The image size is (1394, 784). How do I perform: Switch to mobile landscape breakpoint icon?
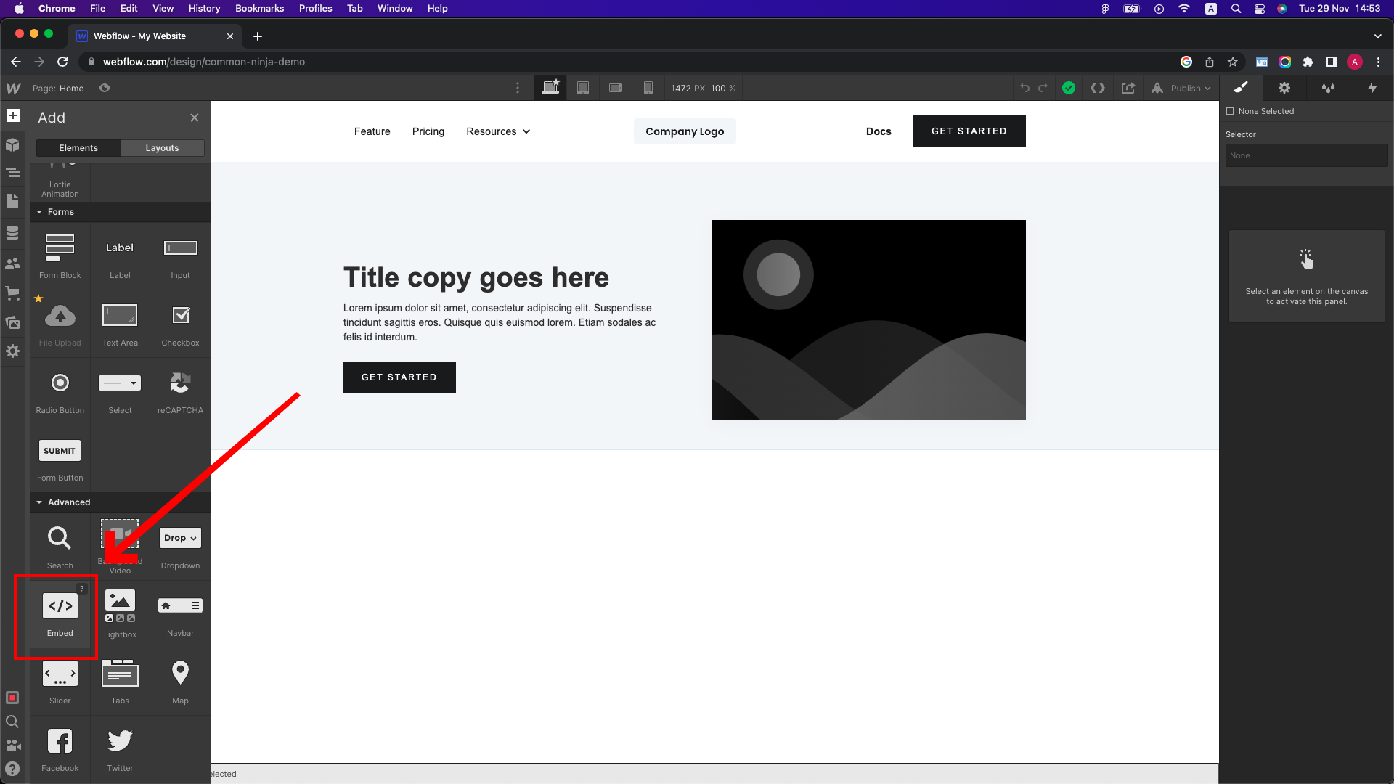click(x=616, y=88)
